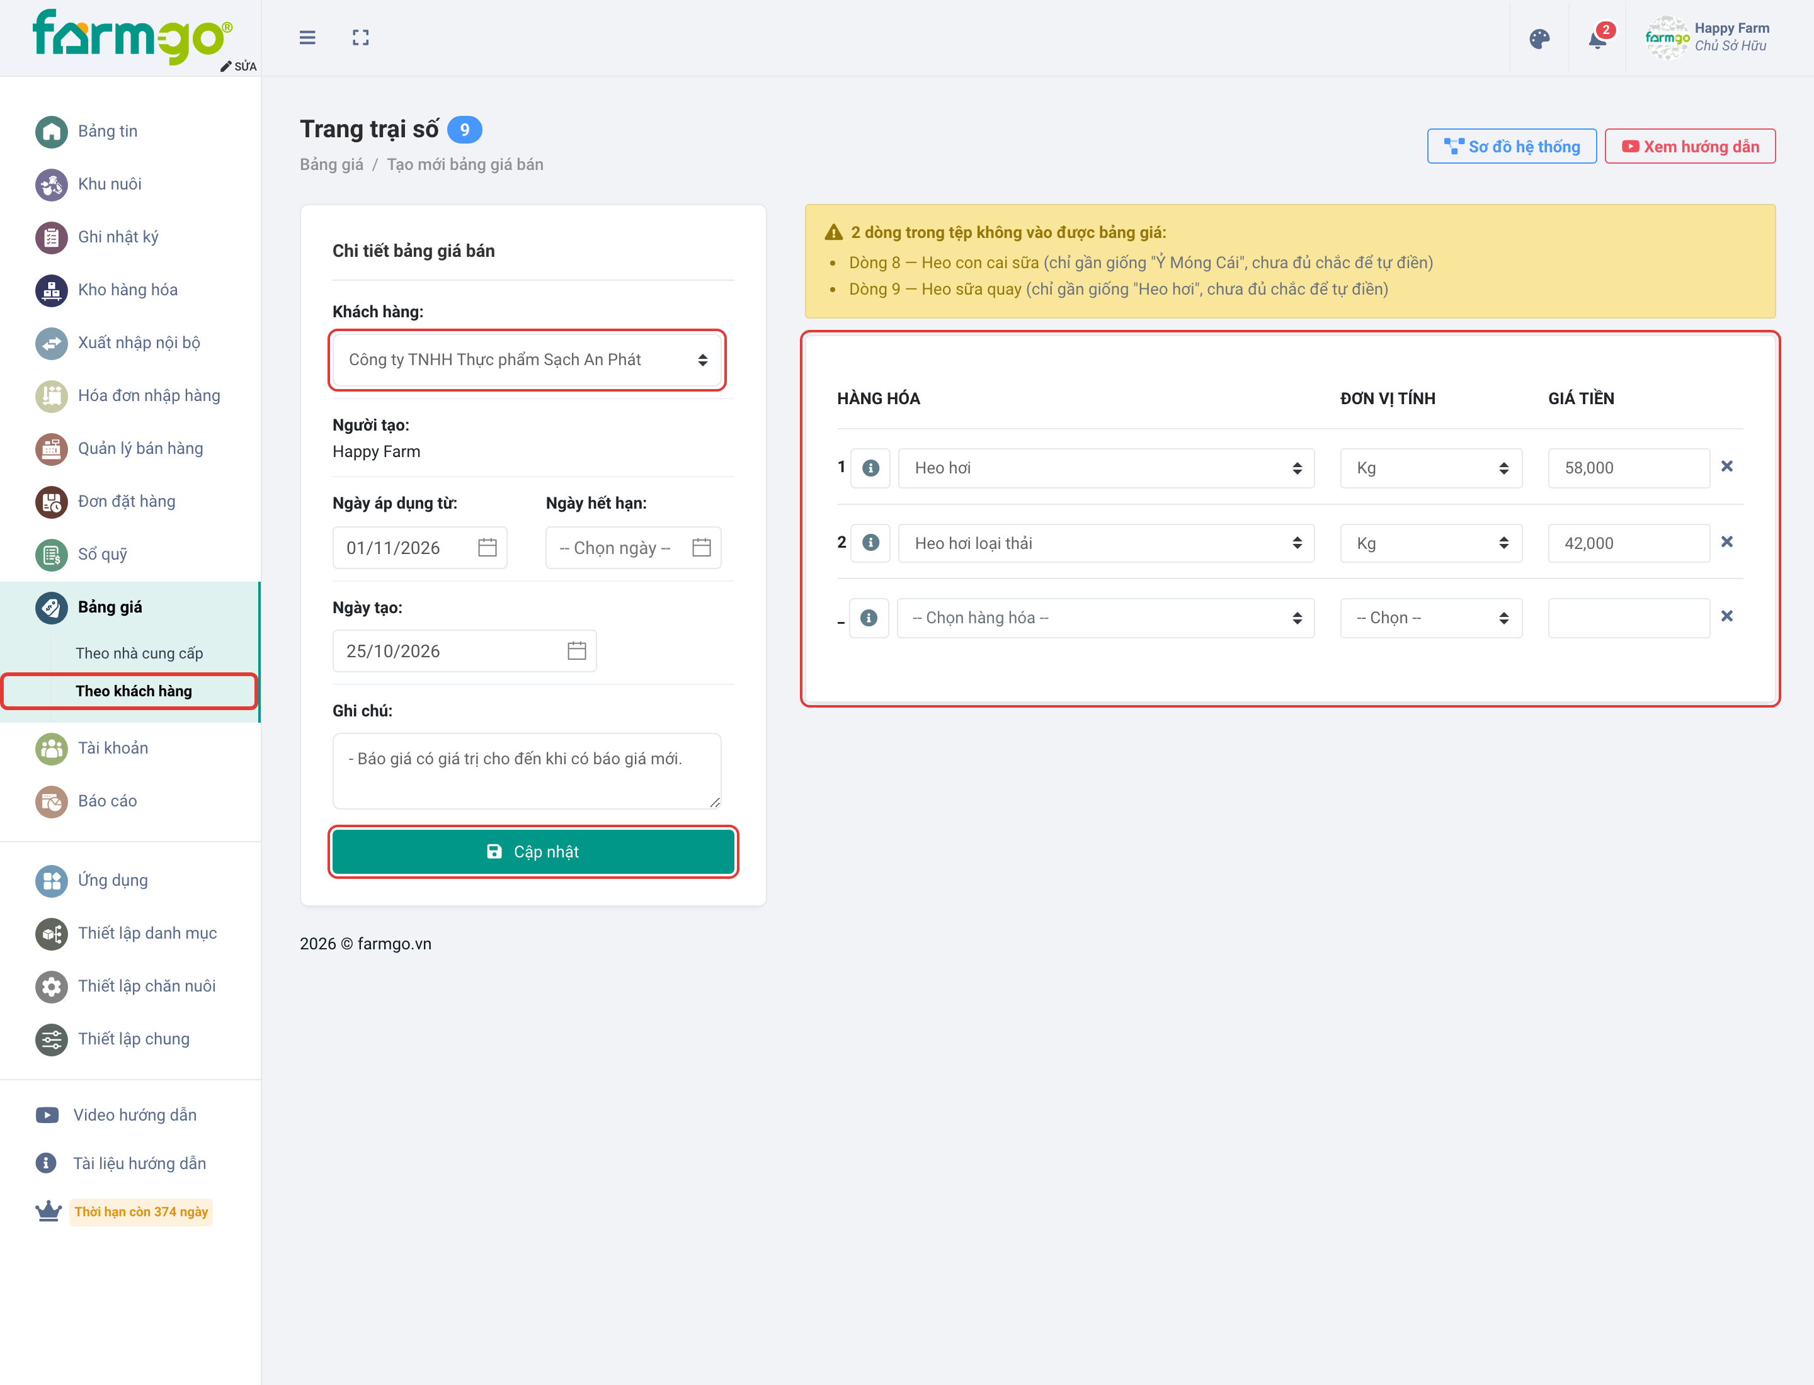Click the Ghi chú notes textarea
The width and height of the screenshot is (1814, 1385).
pyautogui.click(x=527, y=770)
